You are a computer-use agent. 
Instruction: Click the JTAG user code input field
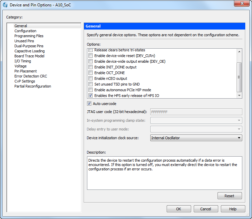click(196, 112)
